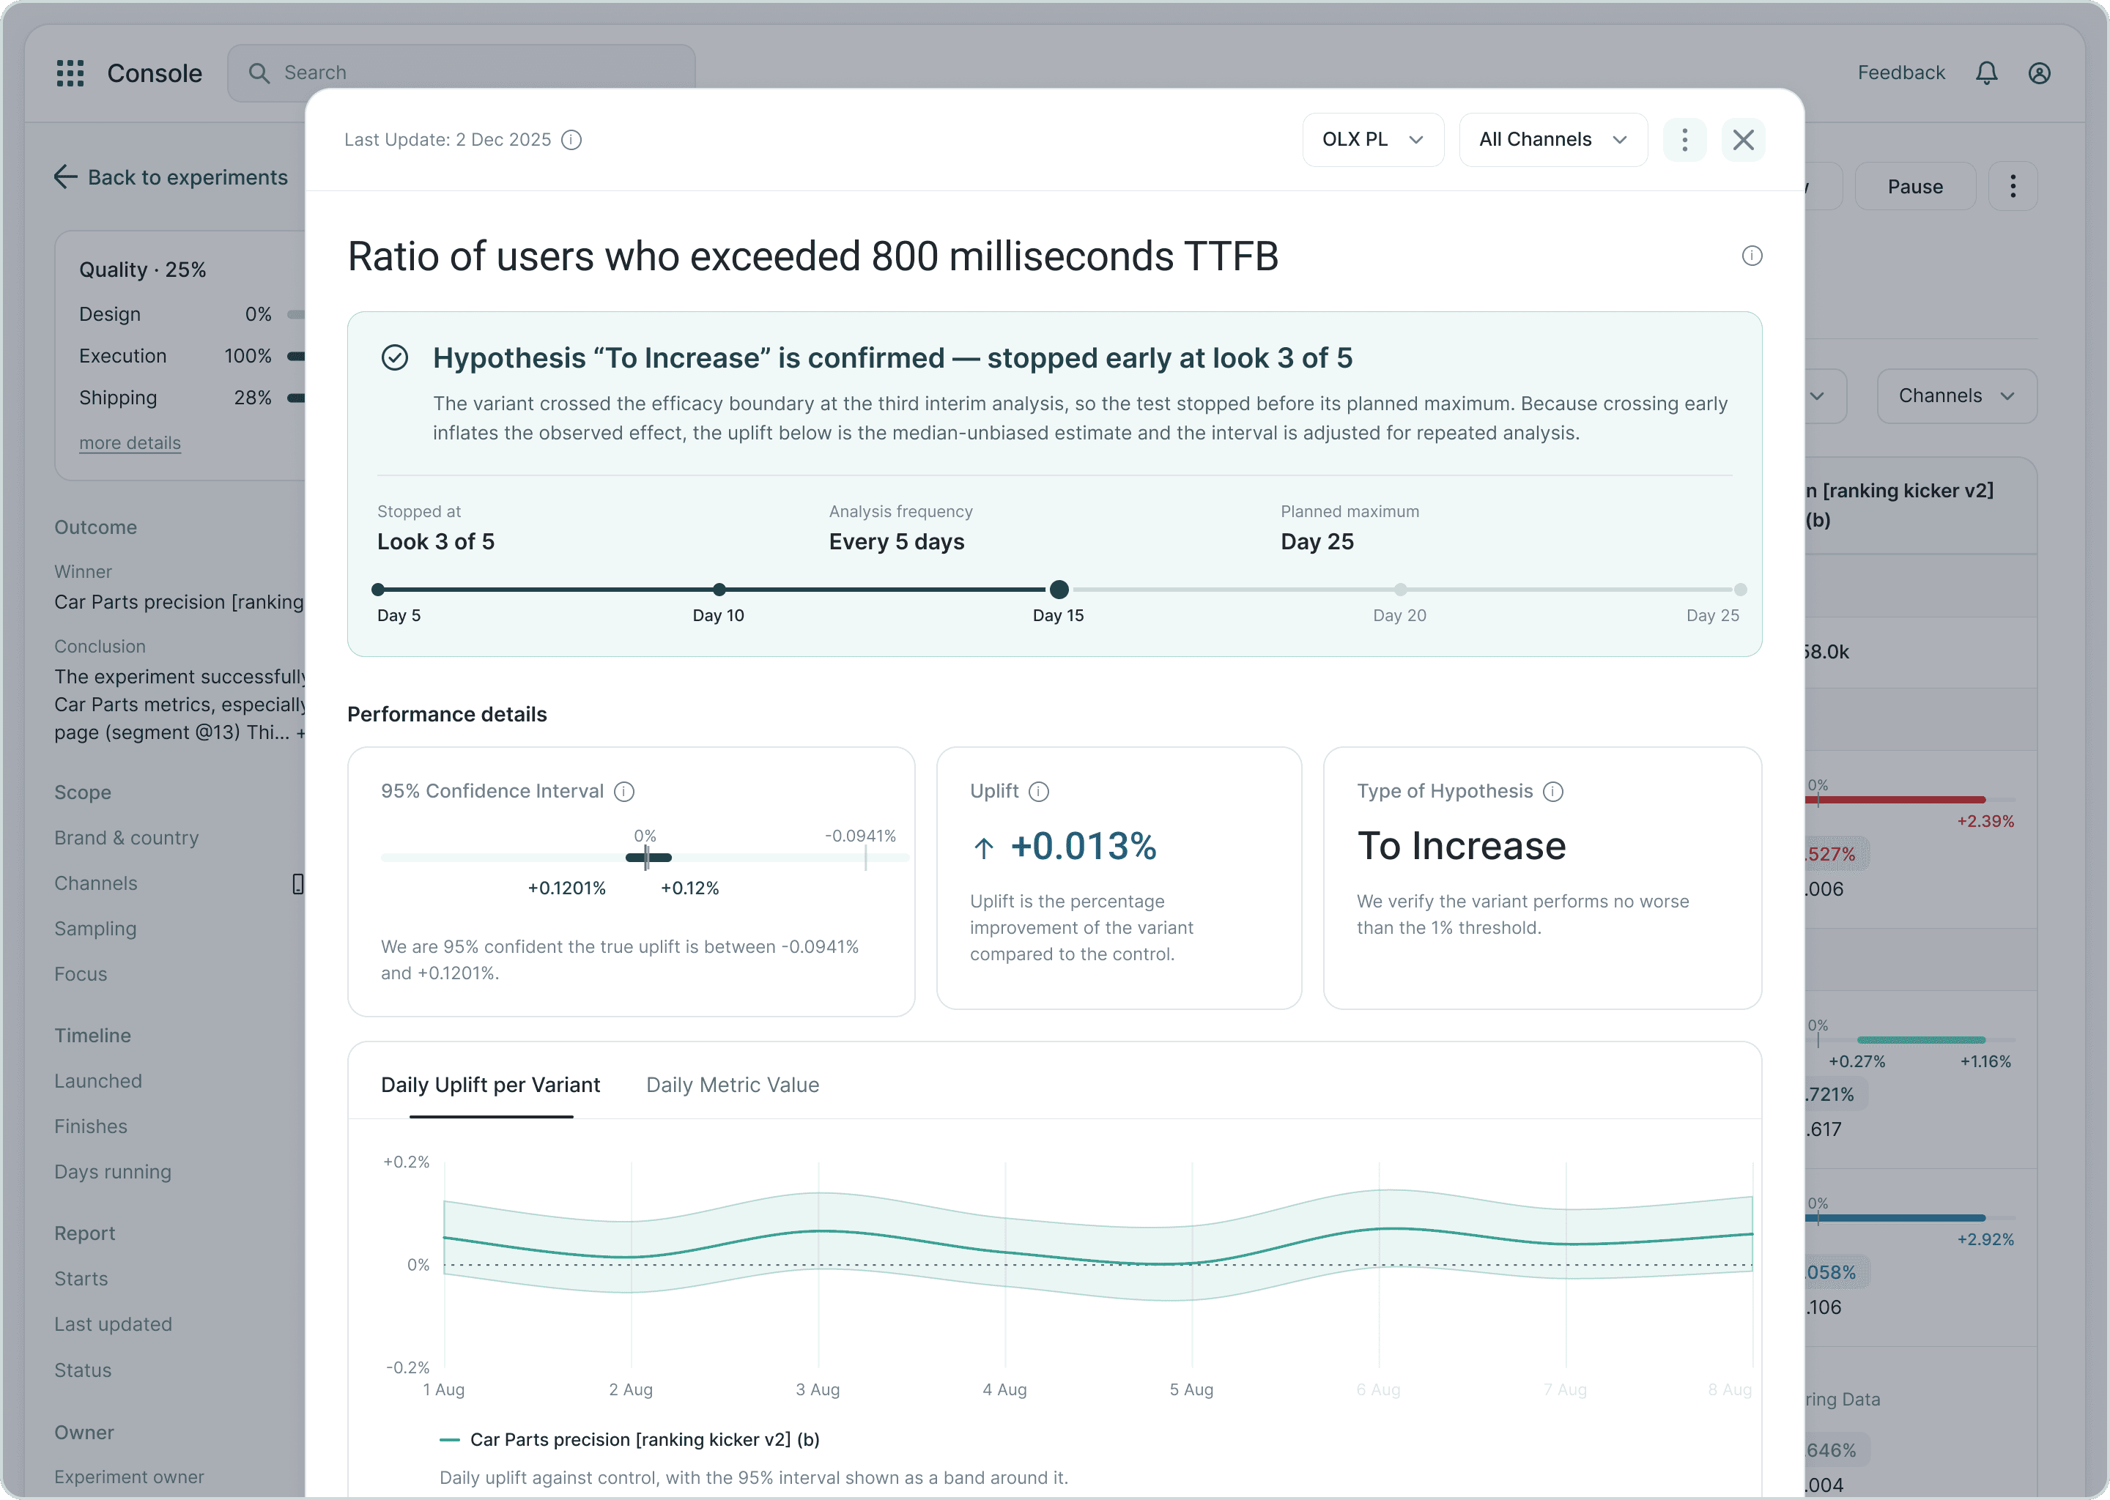This screenshot has height=1500, width=2110.
Task: Select the Daily Uplift per Variant tab
Action: pos(491,1085)
